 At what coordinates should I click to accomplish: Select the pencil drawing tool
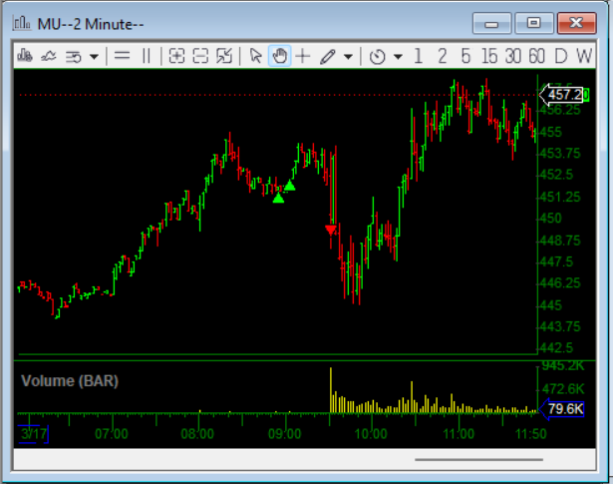(x=328, y=56)
